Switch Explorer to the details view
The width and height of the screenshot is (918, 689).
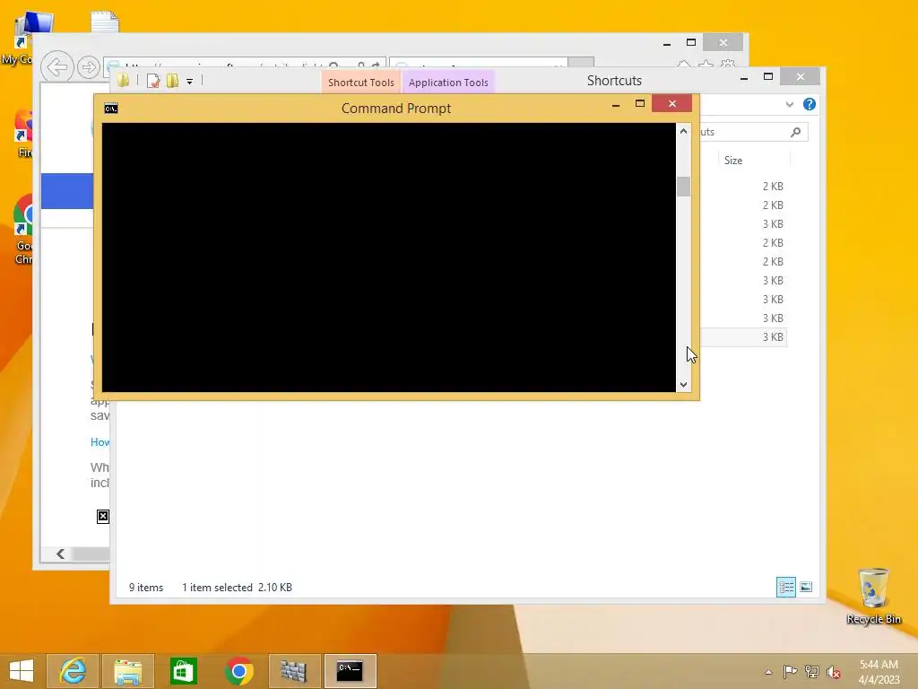(x=785, y=587)
